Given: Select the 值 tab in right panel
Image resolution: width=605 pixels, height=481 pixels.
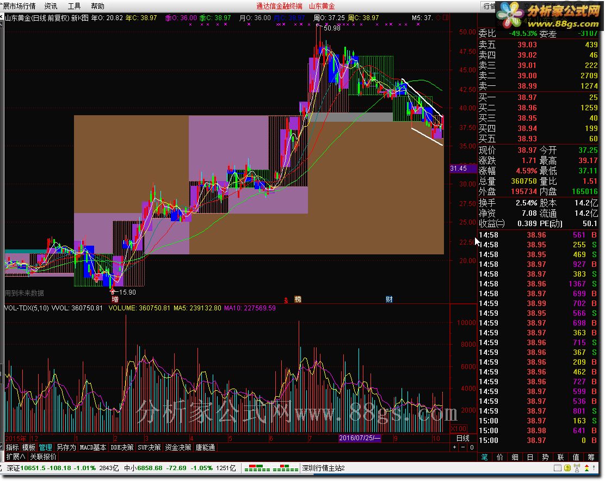Looking at the screenshot, I should (x=576, y=457).
